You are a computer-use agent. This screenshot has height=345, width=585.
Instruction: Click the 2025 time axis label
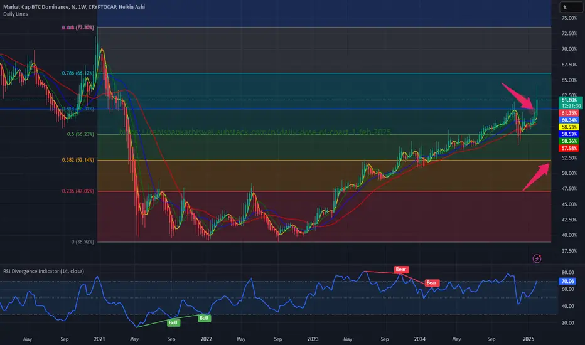pos(529,339)
